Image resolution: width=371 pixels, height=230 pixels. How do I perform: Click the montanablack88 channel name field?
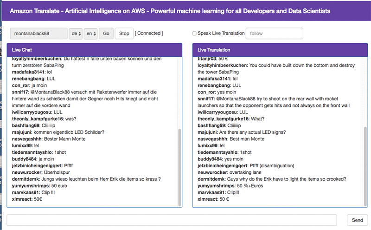coord(38,33)
